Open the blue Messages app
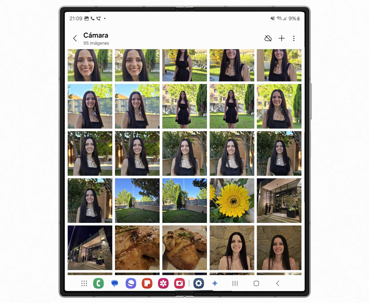369x303 pixels. coord(115,284)
